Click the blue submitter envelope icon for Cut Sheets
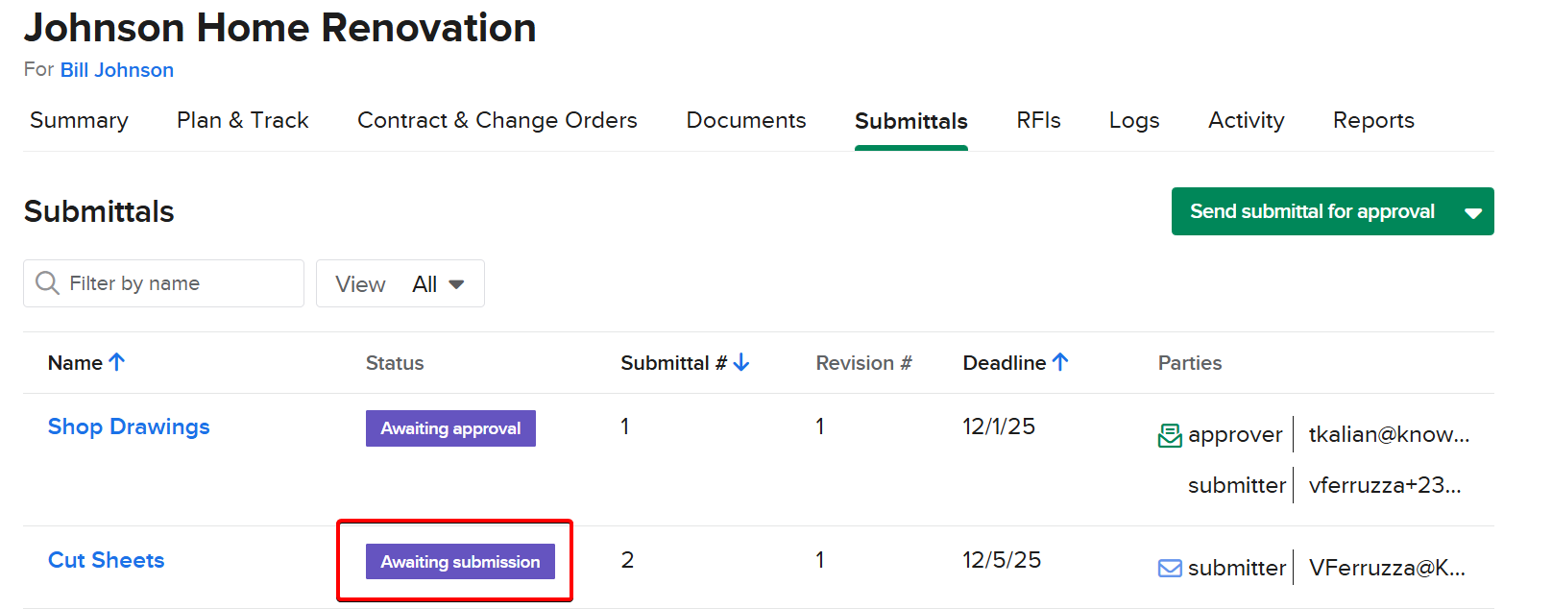 click(1170, 569)
